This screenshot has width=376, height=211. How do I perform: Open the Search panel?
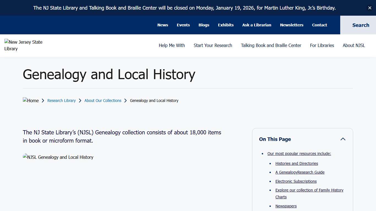[361, 25]
